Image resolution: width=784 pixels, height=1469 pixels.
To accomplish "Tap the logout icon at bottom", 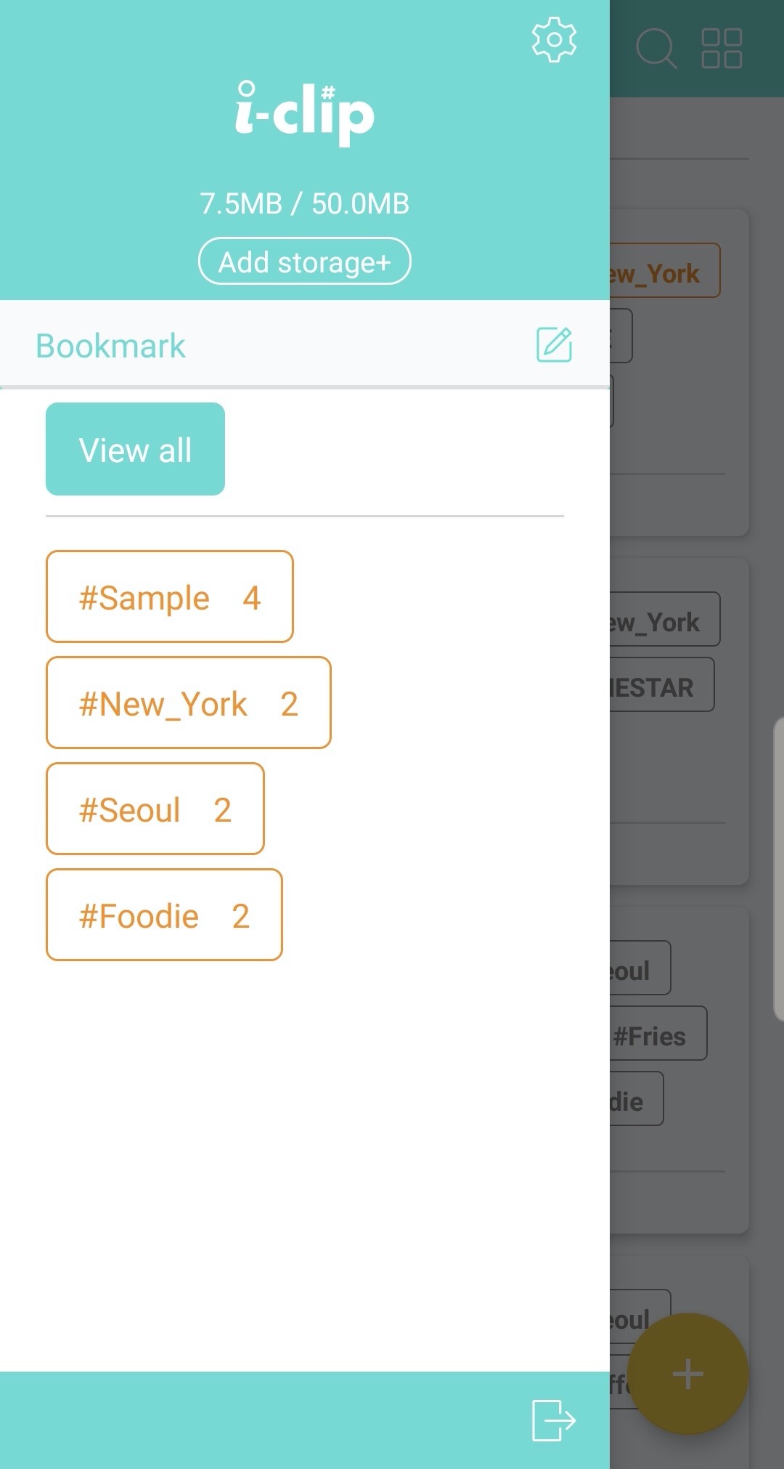I will click(x=554, y=1420).
